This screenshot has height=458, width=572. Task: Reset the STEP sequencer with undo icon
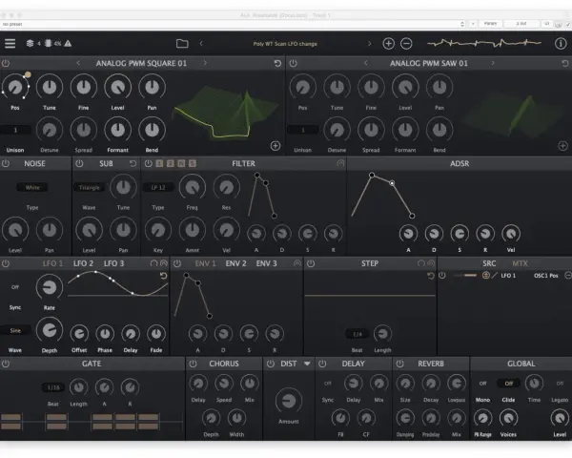click(x=431, y=276)
